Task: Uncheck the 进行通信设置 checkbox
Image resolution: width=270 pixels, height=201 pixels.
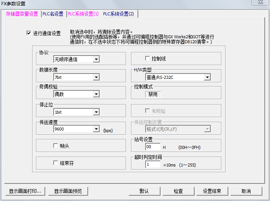Action: [29, 33]
